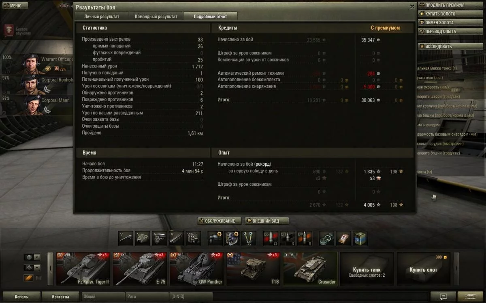Select the E-75 tank in carousel
Viewport: 486px width, 303px height.
(140, 269)
